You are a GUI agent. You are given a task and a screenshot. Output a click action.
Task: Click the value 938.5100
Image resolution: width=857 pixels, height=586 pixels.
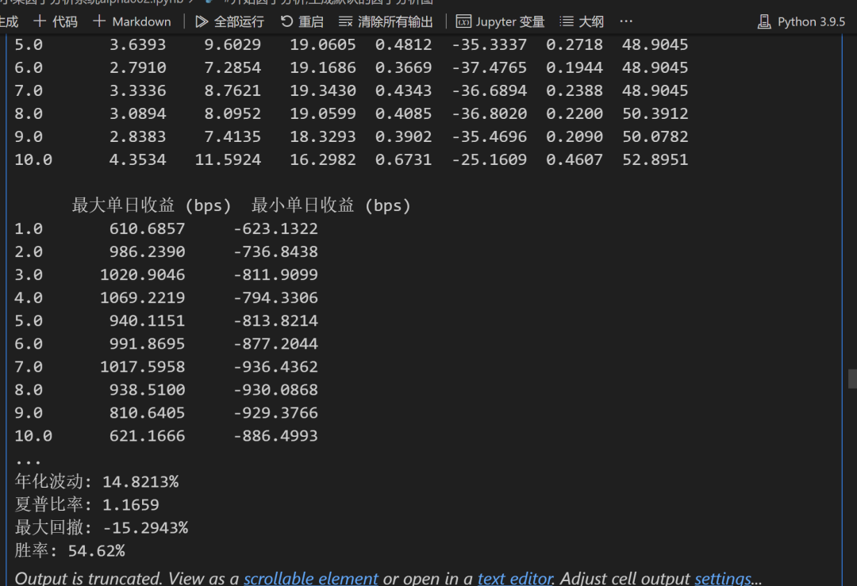tap(147, 390)
